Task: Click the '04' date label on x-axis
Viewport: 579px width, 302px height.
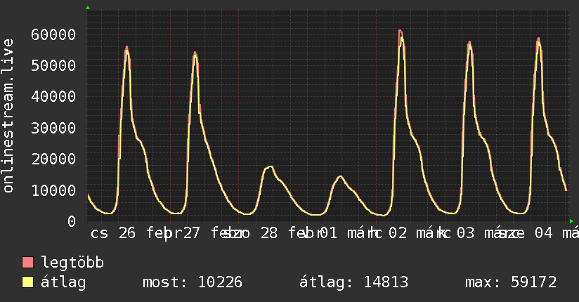Action: click(x=544, y=233)
